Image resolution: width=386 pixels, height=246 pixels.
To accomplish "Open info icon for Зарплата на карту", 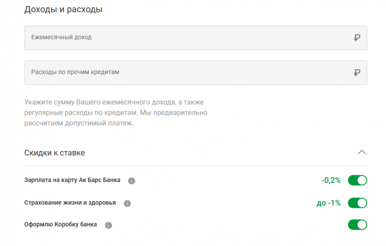I will click(x=131, y=181).
